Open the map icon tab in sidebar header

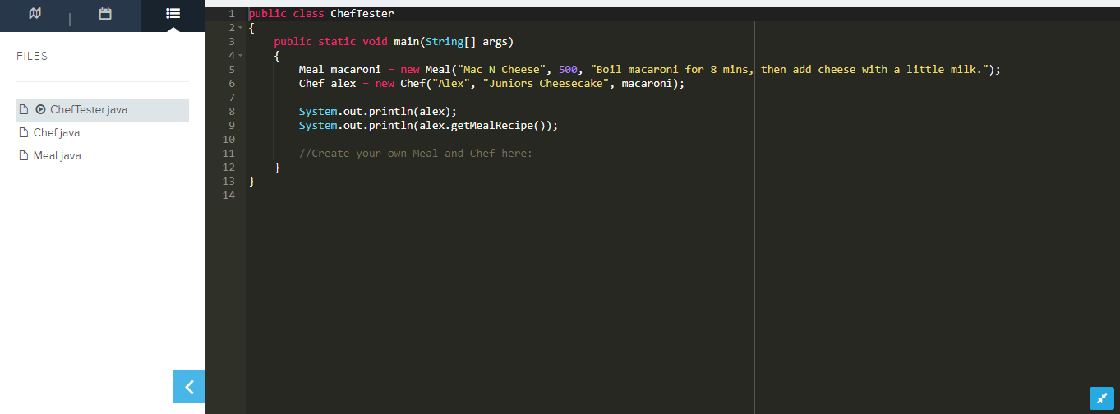pos(35,14)
